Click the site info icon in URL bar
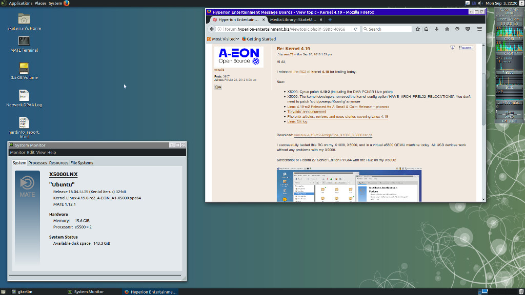This screenshot has width=525, height=295. point(219,29)
